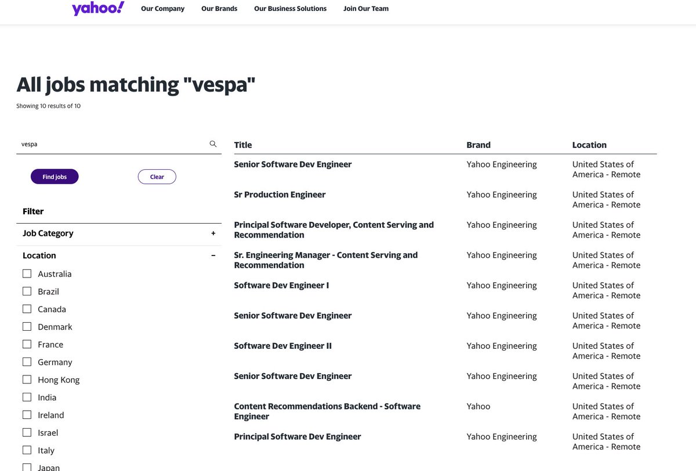This screenshot has height=471, width=696.
Task: Open Principal Software Developer, Content Serving job
Action: [333, 230]
